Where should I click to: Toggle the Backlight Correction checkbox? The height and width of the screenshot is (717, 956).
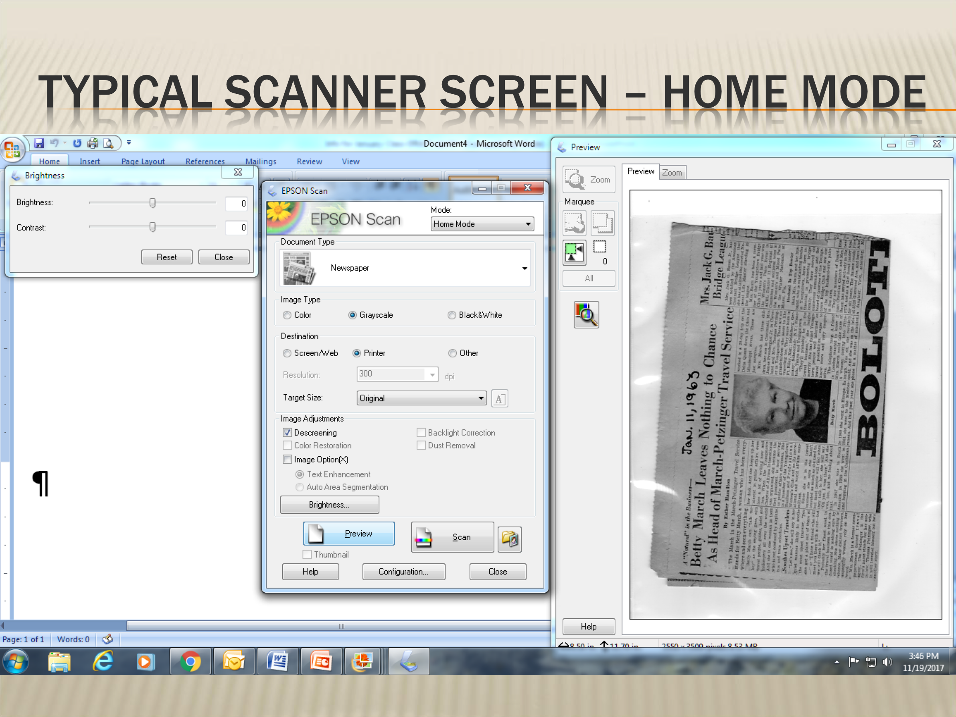pyautogui.click(x=421, y=433)
